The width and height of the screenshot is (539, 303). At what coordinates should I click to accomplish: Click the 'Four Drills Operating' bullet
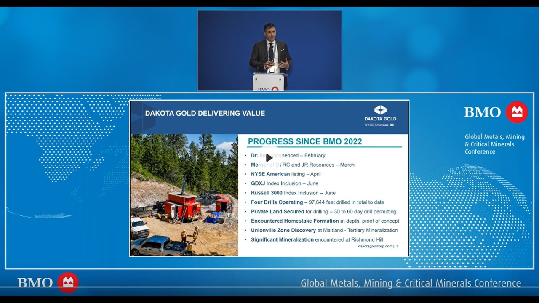pos(318,202)
